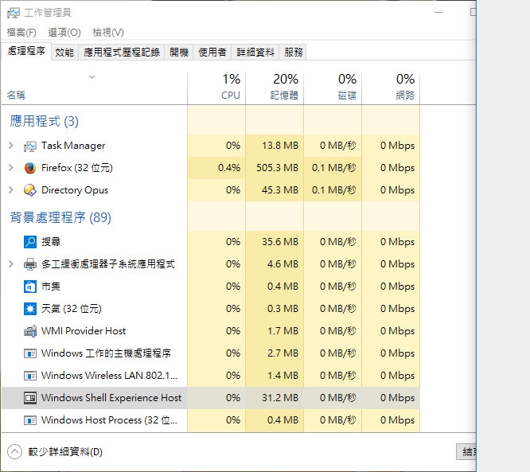Click the 結束 button at bottom right
This screenshot has width=530, height=472.
pyautogui.click(x=466, y=452)
